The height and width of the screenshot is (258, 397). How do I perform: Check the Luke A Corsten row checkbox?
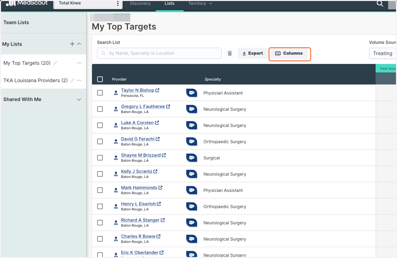pyautogui.click(x=100, y=125)
